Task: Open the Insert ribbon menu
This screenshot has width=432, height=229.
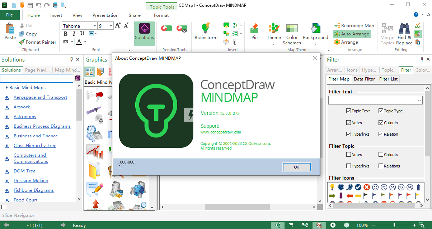Action: point(56,15)
